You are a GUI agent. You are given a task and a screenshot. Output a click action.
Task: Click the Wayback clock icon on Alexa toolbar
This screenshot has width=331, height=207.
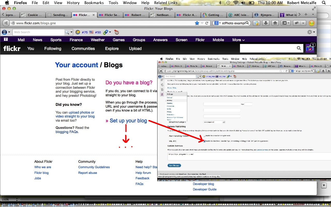coord(117,32)
